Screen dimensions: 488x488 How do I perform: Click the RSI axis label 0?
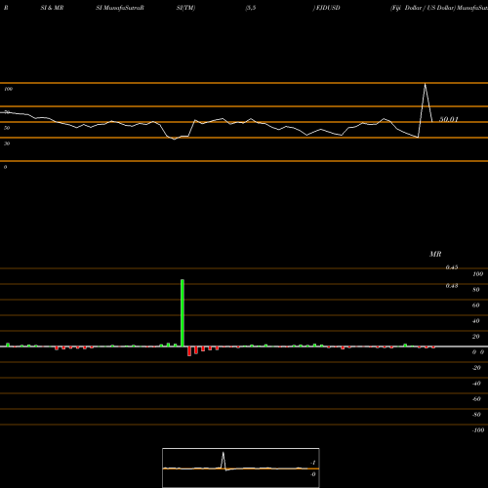click(x=5, y=167)
